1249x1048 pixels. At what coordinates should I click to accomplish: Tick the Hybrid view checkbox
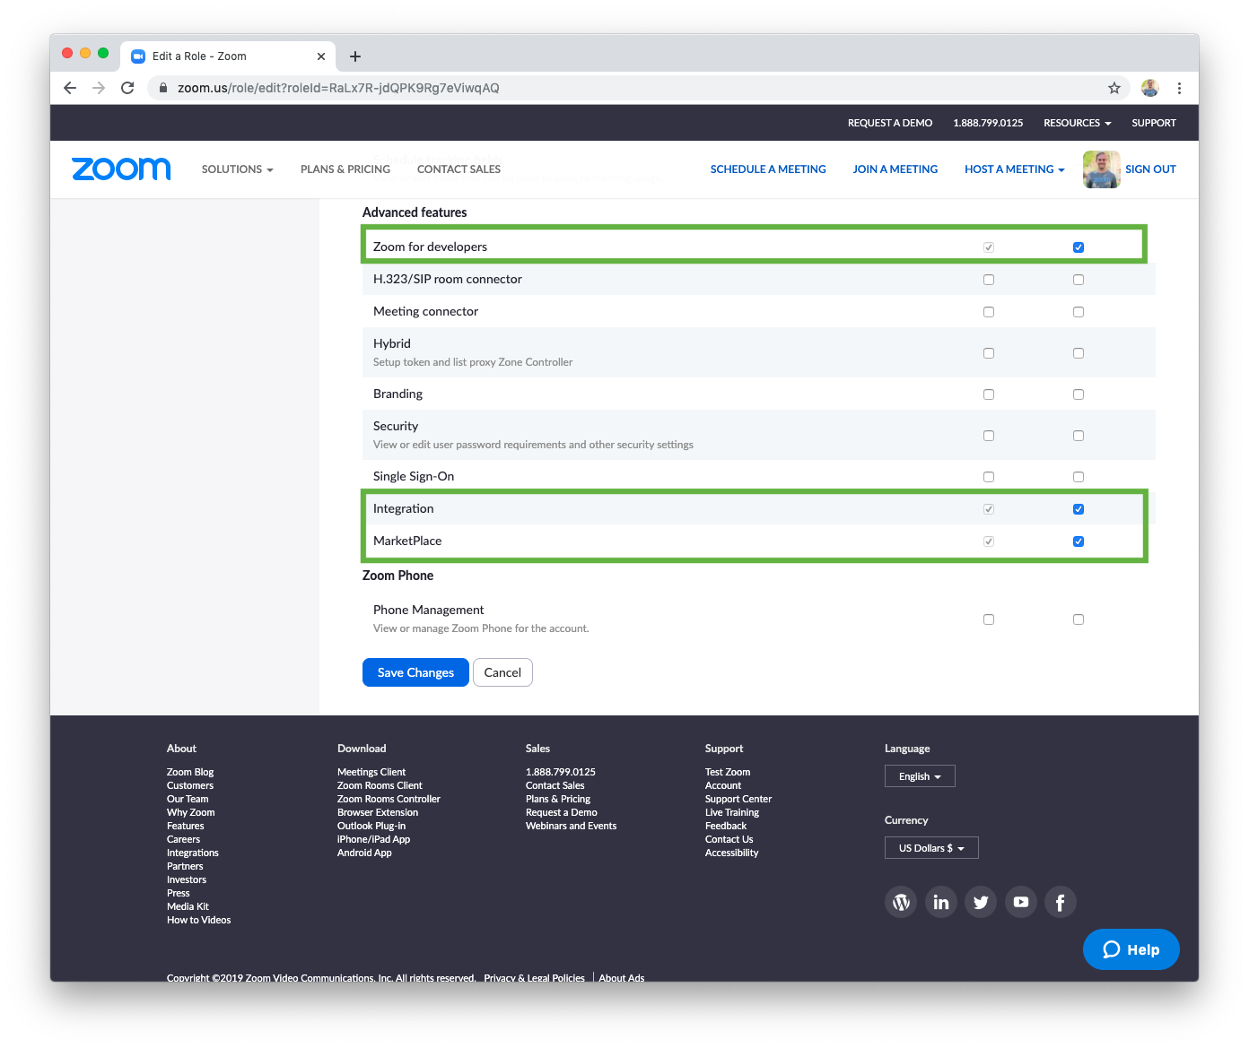point(989,353)
